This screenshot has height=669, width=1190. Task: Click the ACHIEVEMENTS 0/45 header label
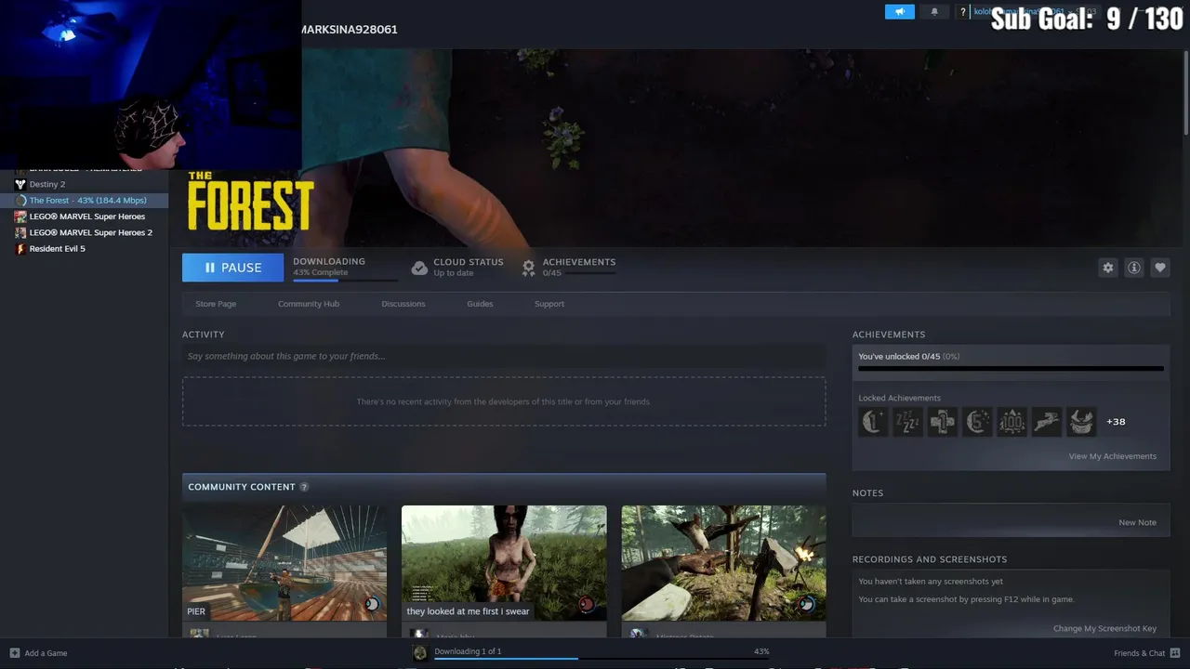pyautogui.click(x=579, y=267)
